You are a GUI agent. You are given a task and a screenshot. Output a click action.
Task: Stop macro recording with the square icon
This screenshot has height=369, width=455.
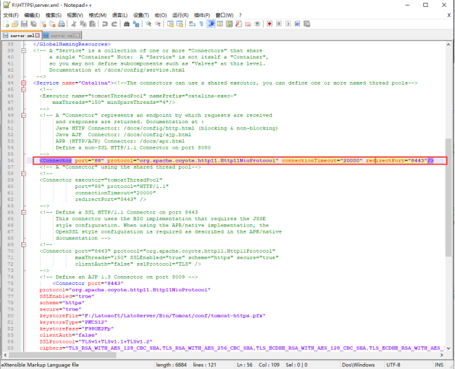click(x=279, y=24)
